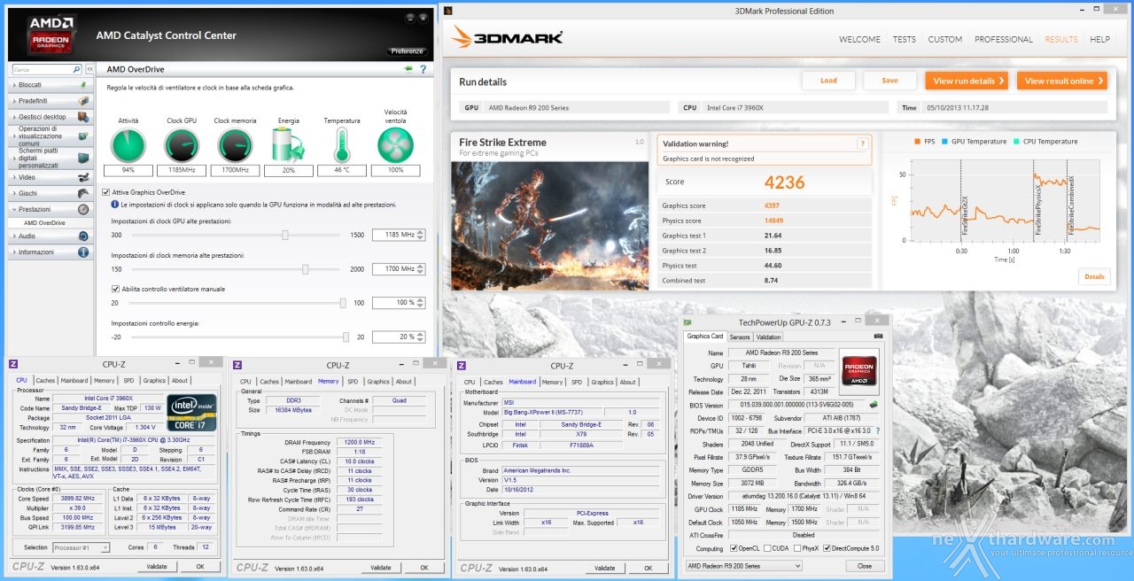This screenshot has height=581, width=1134.
Task: Click the Temperatura thermometer icon
Action: click(x=341, y=145)
